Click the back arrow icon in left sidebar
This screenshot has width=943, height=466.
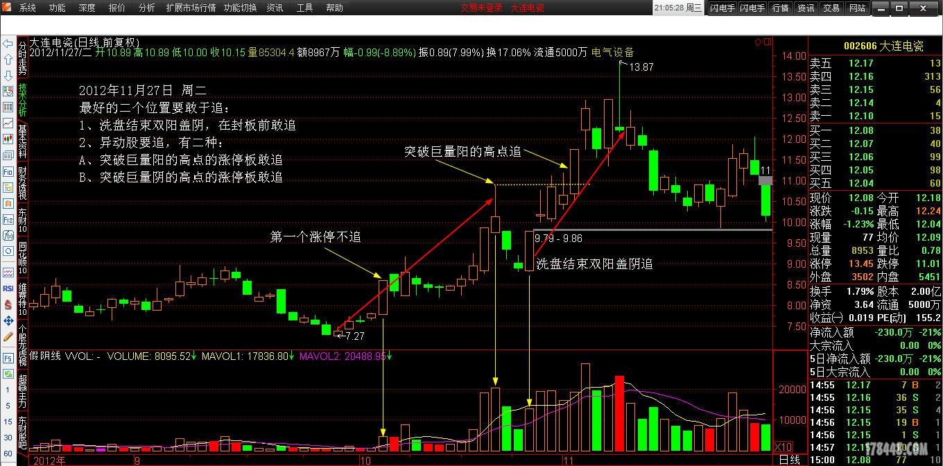click(x=8, y=44)
